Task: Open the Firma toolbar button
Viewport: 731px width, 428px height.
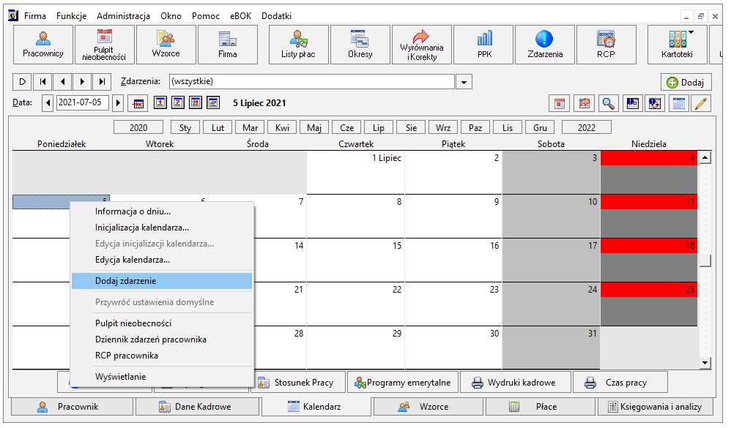Action: (228, 45)
